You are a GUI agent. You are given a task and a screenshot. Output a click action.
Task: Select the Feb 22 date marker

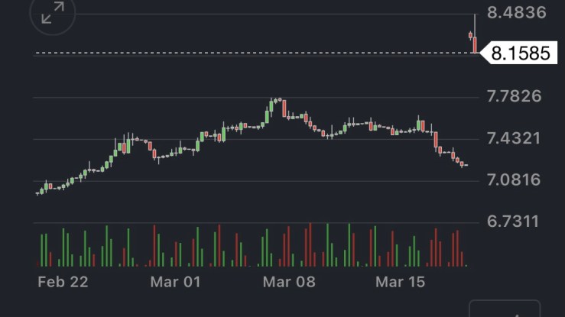(x=63, y=282)
